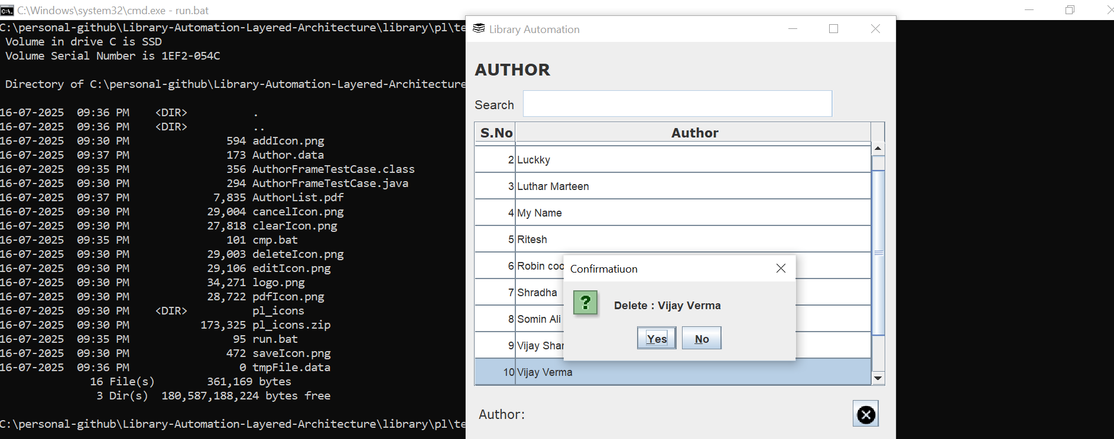Select the Luckky row in the author table
The width and height of the screenshot is (1114, 439).
click(x=673, y=159)
